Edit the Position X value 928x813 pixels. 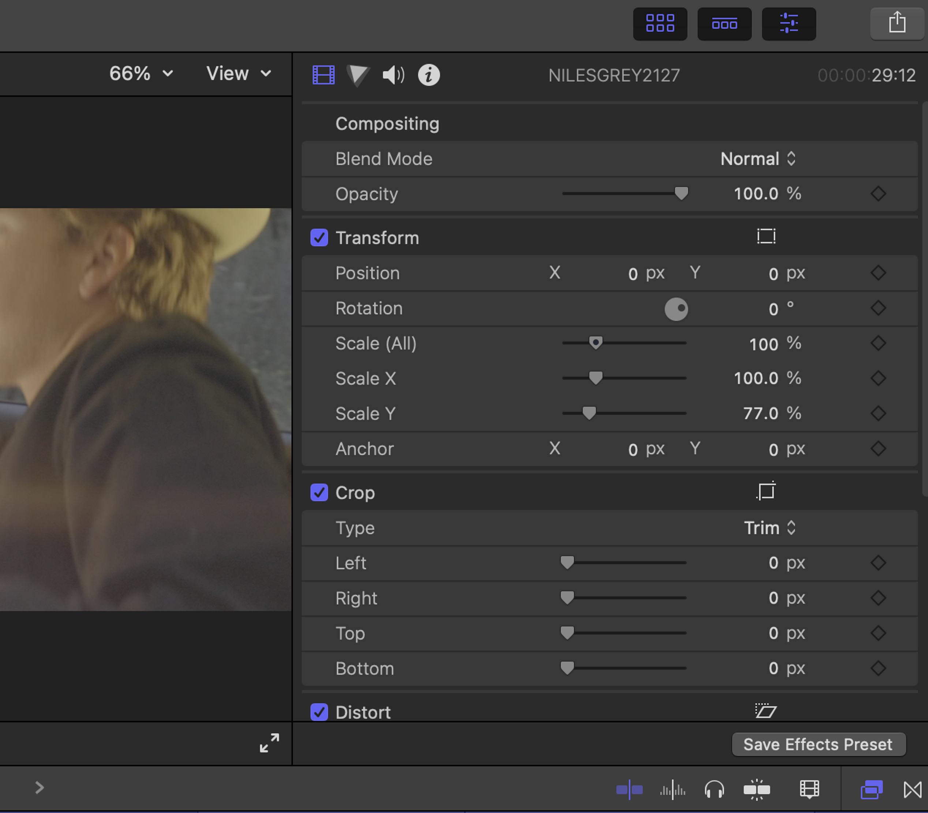coord(633,274)
